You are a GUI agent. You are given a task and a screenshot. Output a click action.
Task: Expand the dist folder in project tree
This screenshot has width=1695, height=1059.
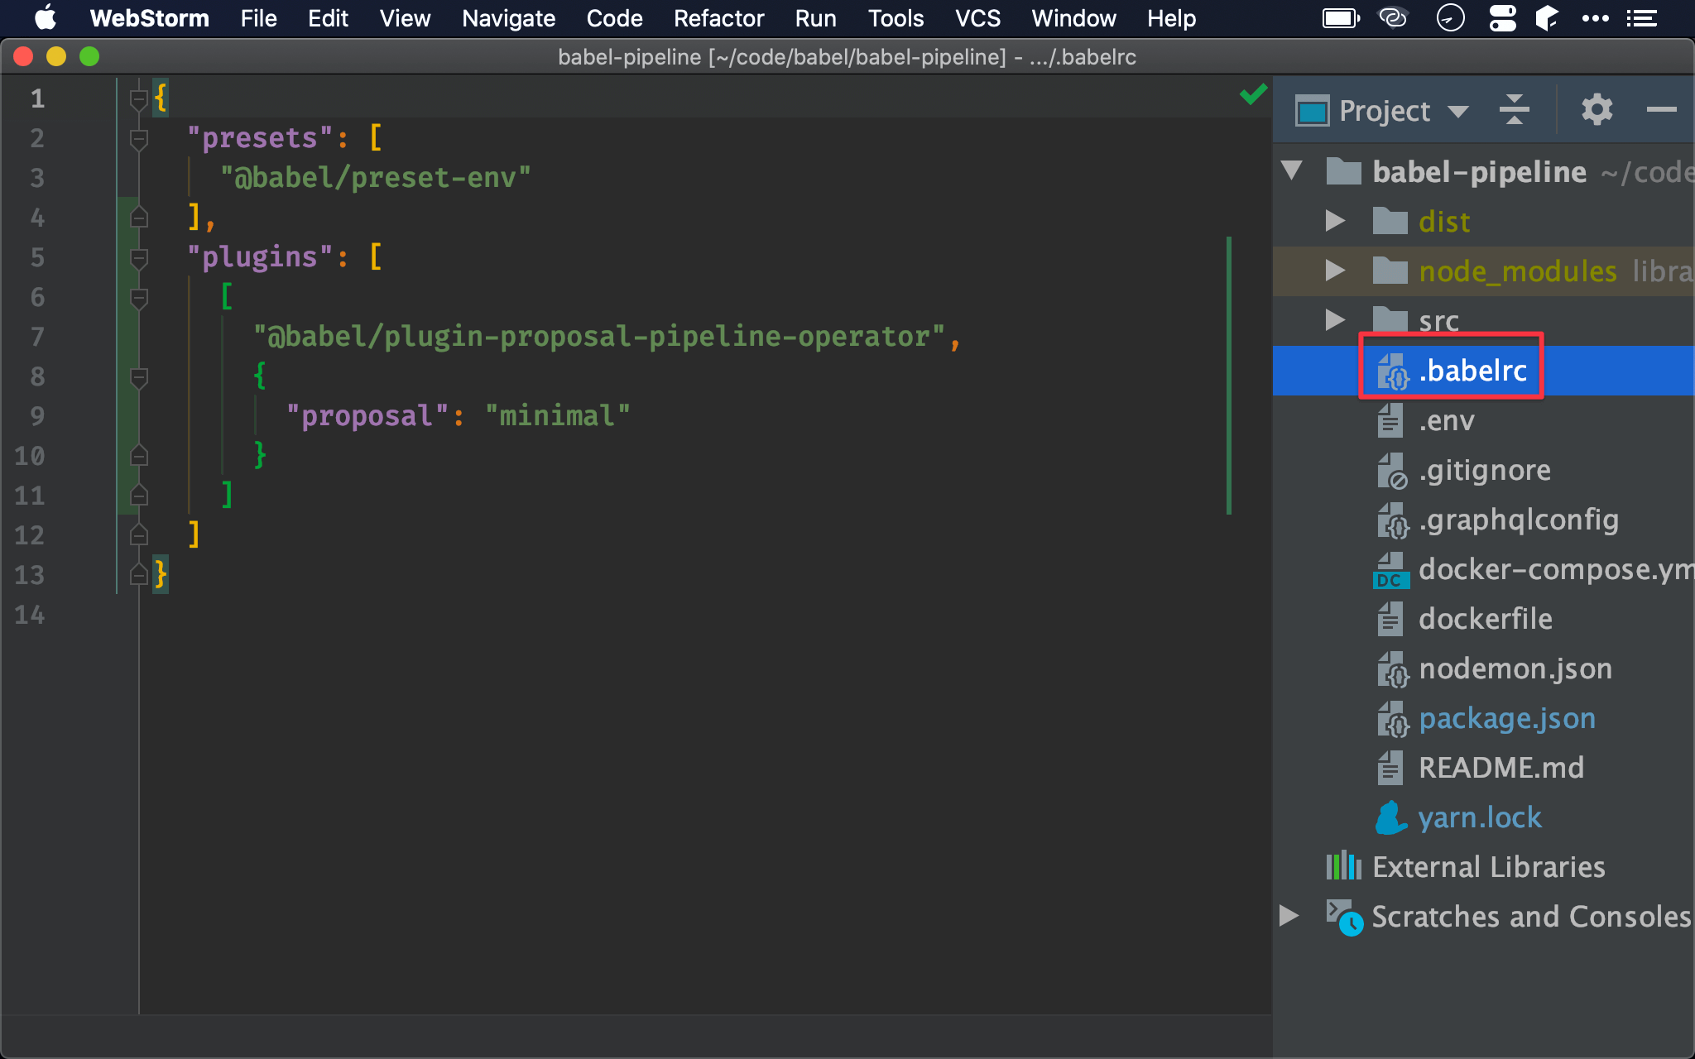[1337, 221]
